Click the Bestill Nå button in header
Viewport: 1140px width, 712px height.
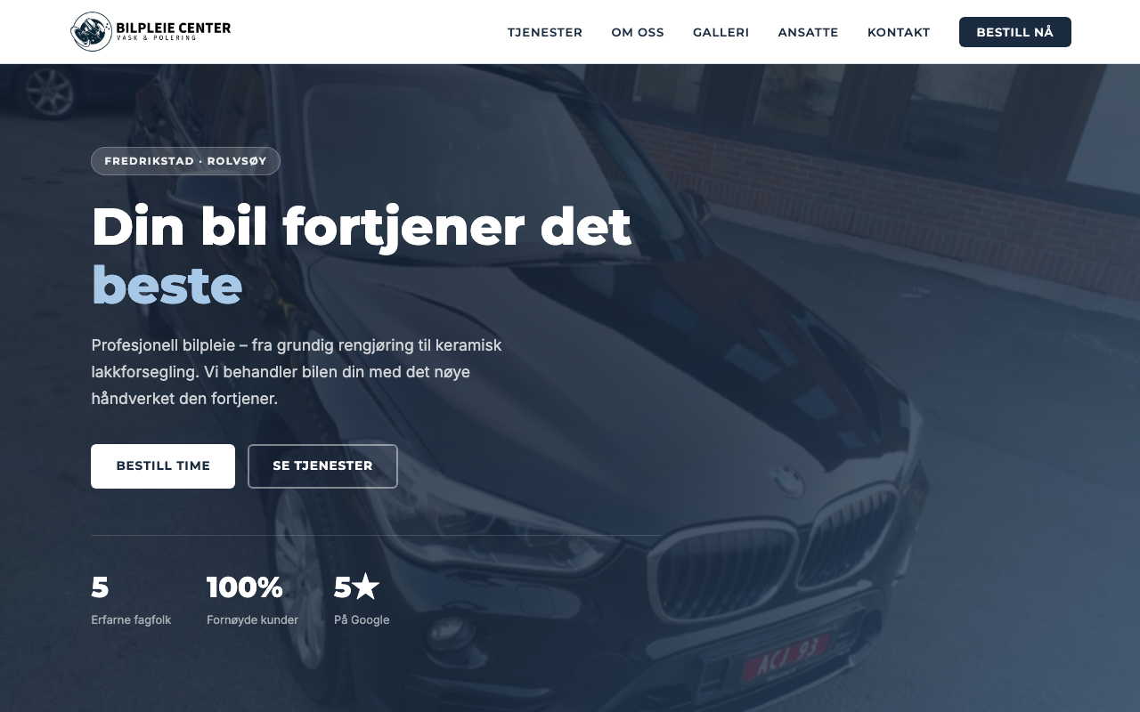[x=1015, y=32]
